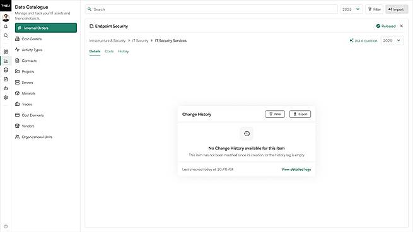Close the Endpoint Security panel
Image resolution: width=413 pixels, height=232 pixels.
[402, 26]
